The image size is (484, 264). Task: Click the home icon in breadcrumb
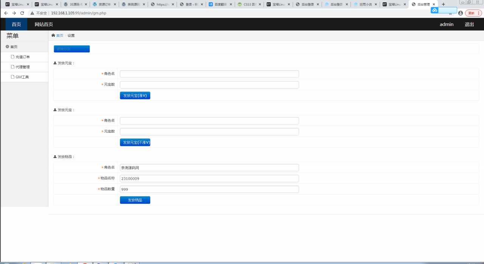click(53, 36)
